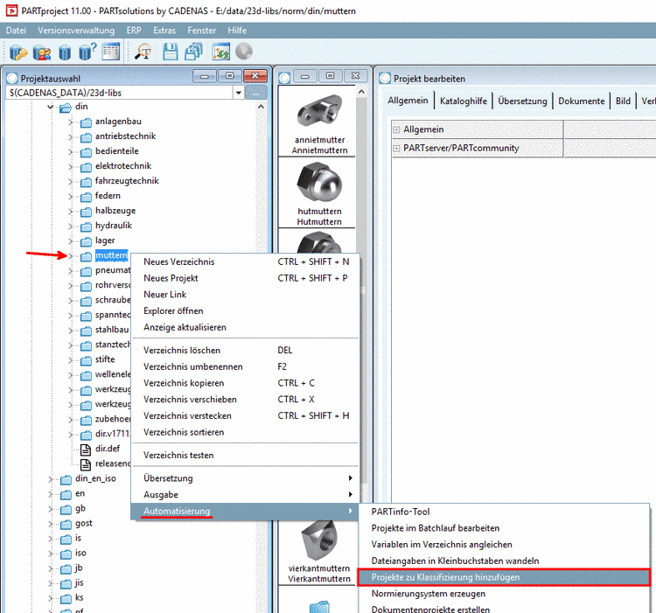
Task: Click the database-with-key toolbar icon
Action: 18,52
